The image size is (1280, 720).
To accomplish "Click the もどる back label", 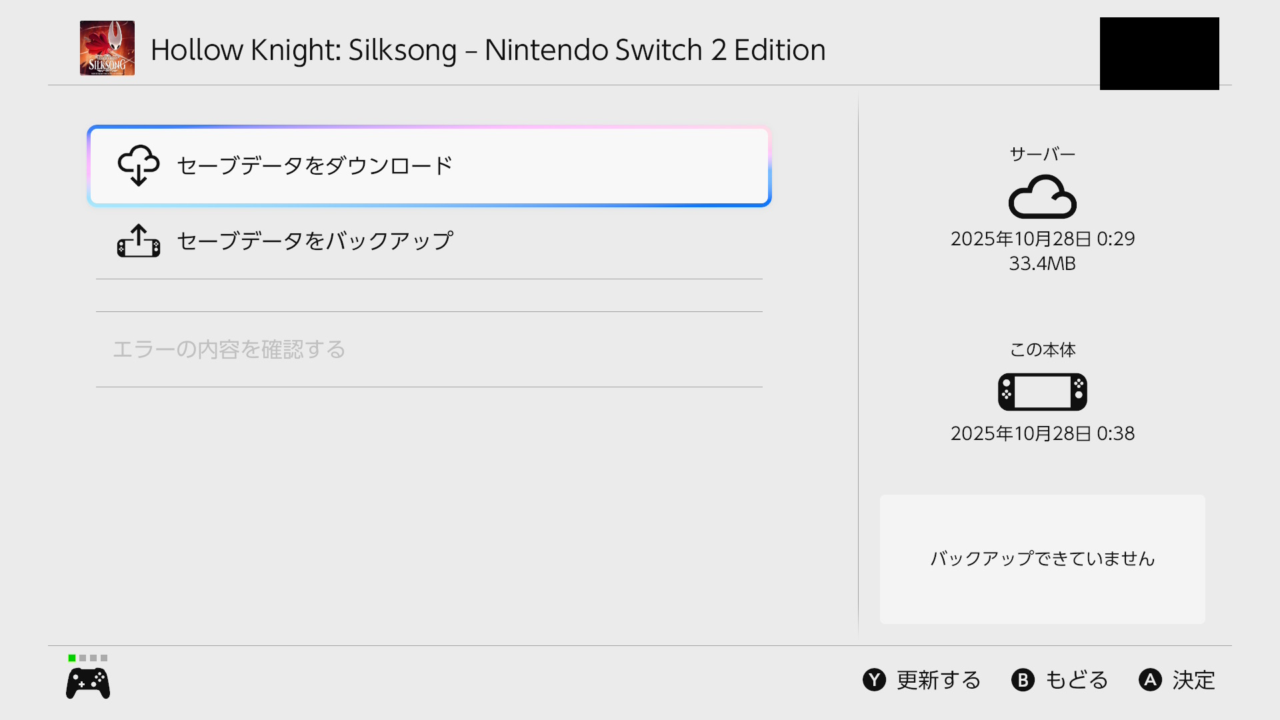I will [x=1076, y=680].
